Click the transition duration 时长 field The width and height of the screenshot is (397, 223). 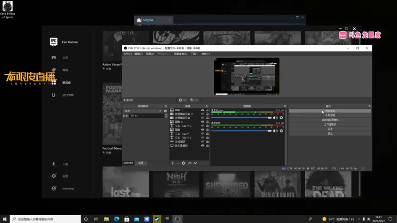[x=146, y=116]
